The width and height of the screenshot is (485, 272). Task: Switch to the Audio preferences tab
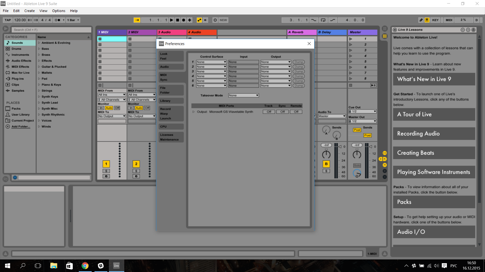coord(171,67)
